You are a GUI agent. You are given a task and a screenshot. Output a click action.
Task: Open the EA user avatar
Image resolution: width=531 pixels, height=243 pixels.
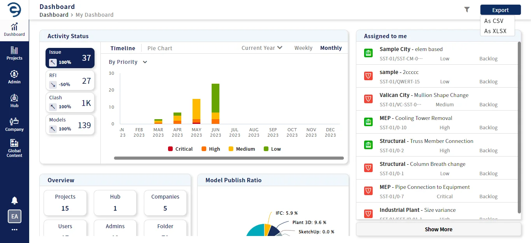pos(14,216)
